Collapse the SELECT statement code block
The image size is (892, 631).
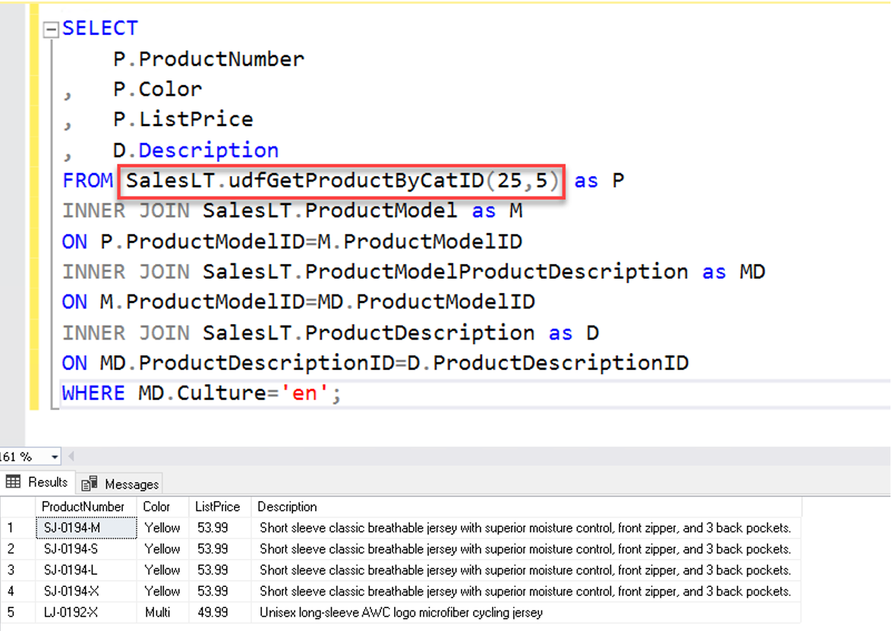pos(51,30)
